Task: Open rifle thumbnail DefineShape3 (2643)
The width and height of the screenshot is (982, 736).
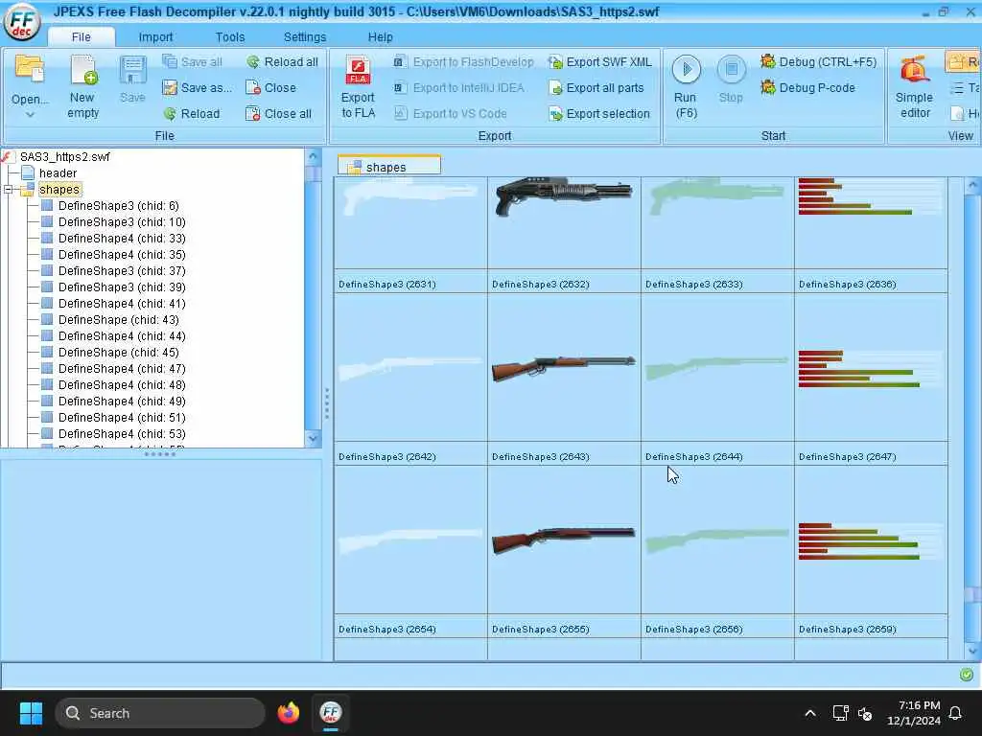Action: point(564,368)
